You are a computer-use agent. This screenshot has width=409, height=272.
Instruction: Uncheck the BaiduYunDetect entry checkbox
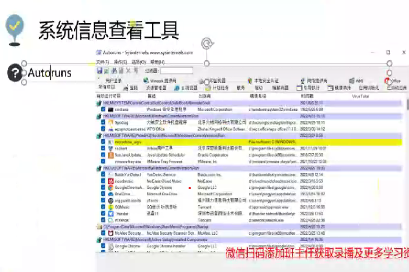point(103,174)
